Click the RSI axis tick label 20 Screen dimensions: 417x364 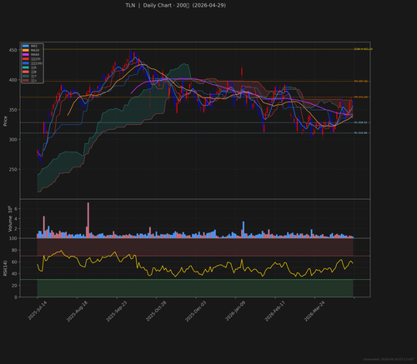[14, 286]
